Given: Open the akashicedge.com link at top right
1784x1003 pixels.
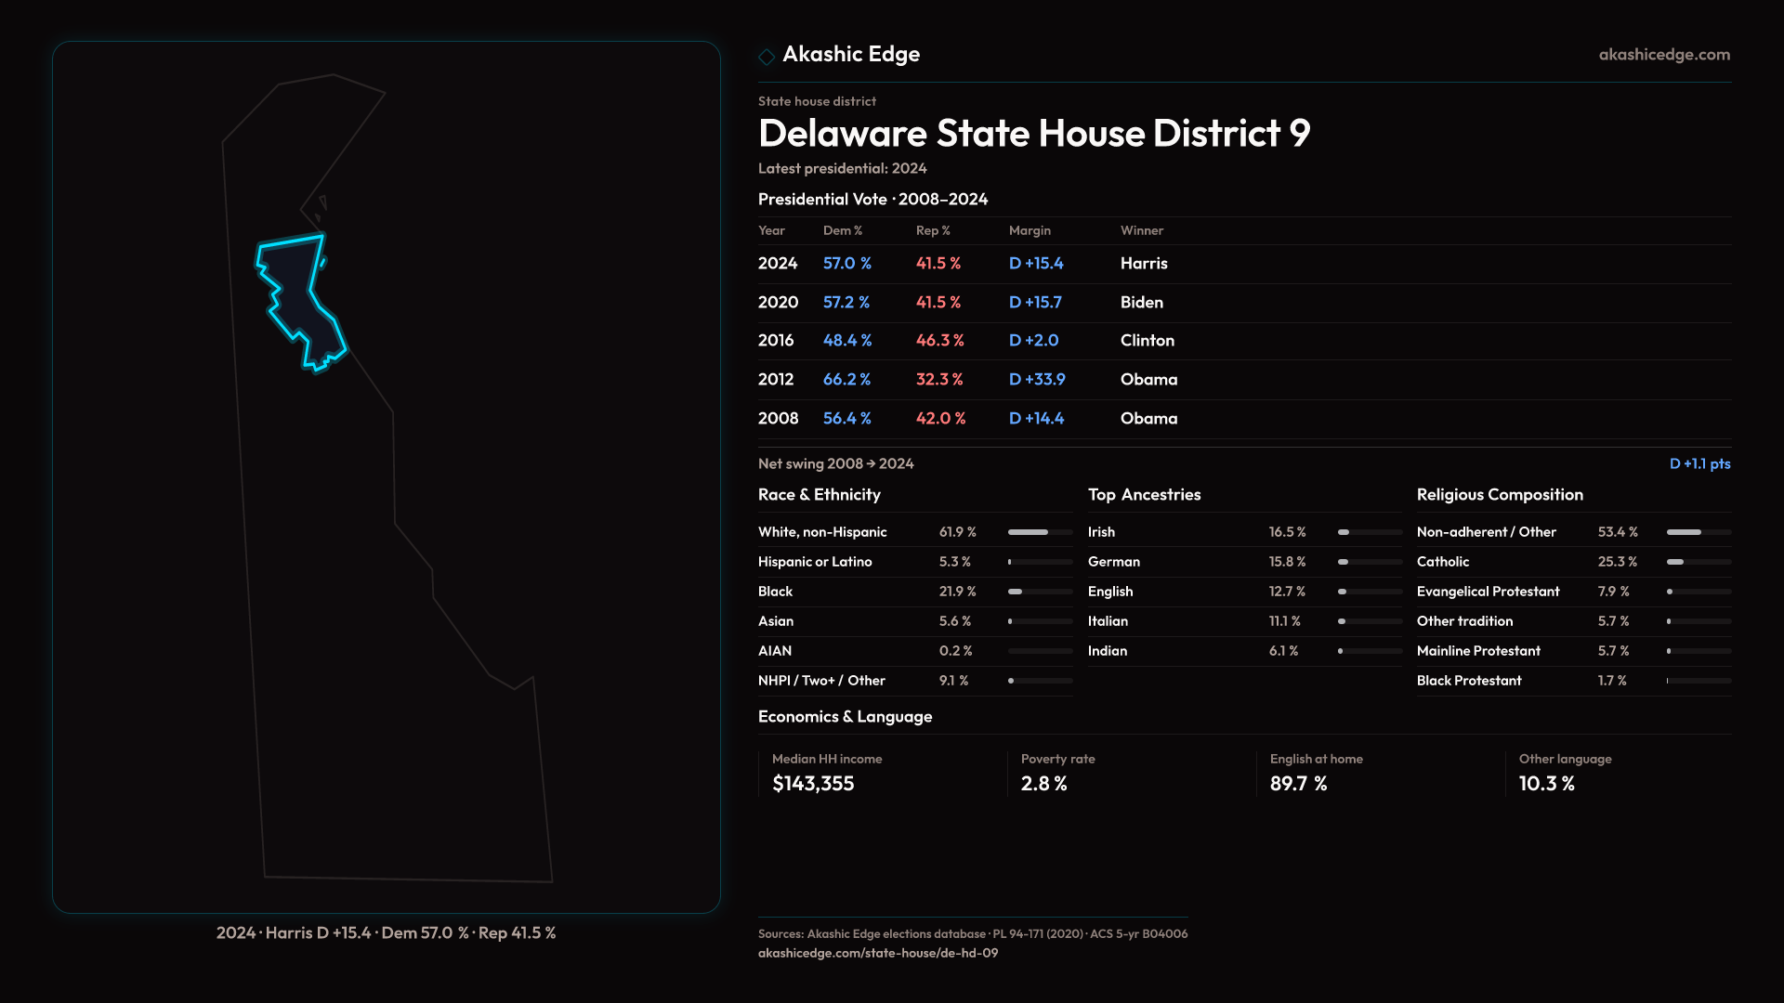Looking at the screenshot, I should point(1664,55).
